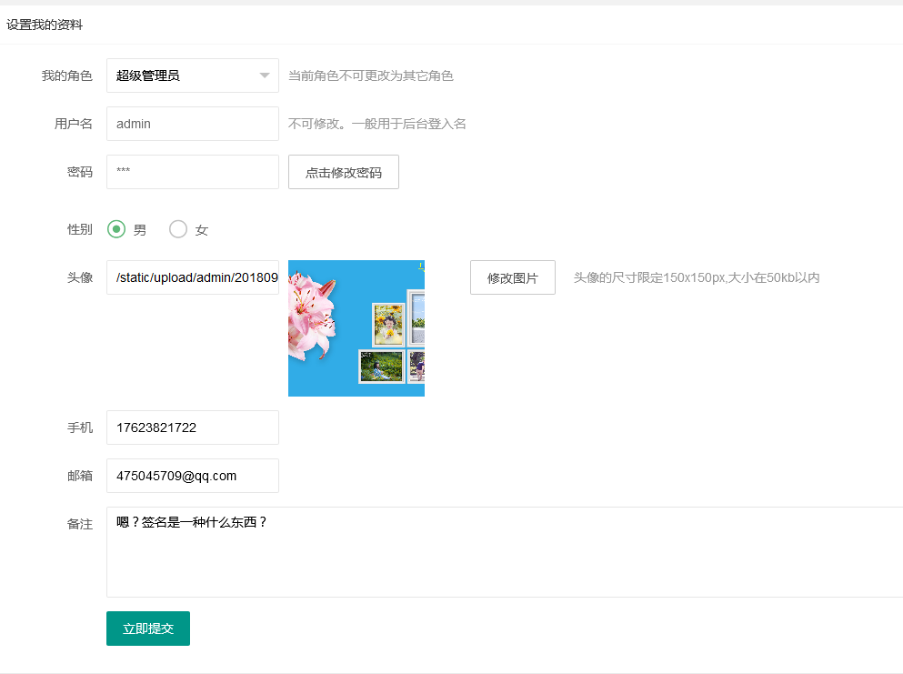
Task: Click the 性别 field label
Action: click(x=80, y=229)
